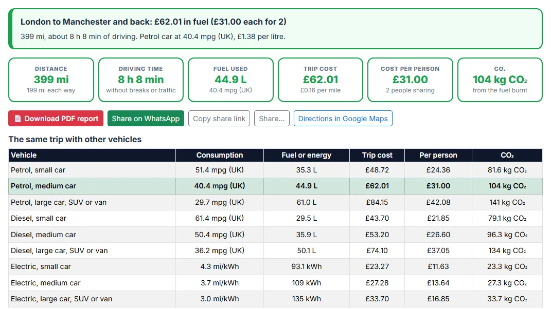The height and width of the screenshot is (309, 551).
Task: Select the Distance 399 mi card
Action: [51, 80]
